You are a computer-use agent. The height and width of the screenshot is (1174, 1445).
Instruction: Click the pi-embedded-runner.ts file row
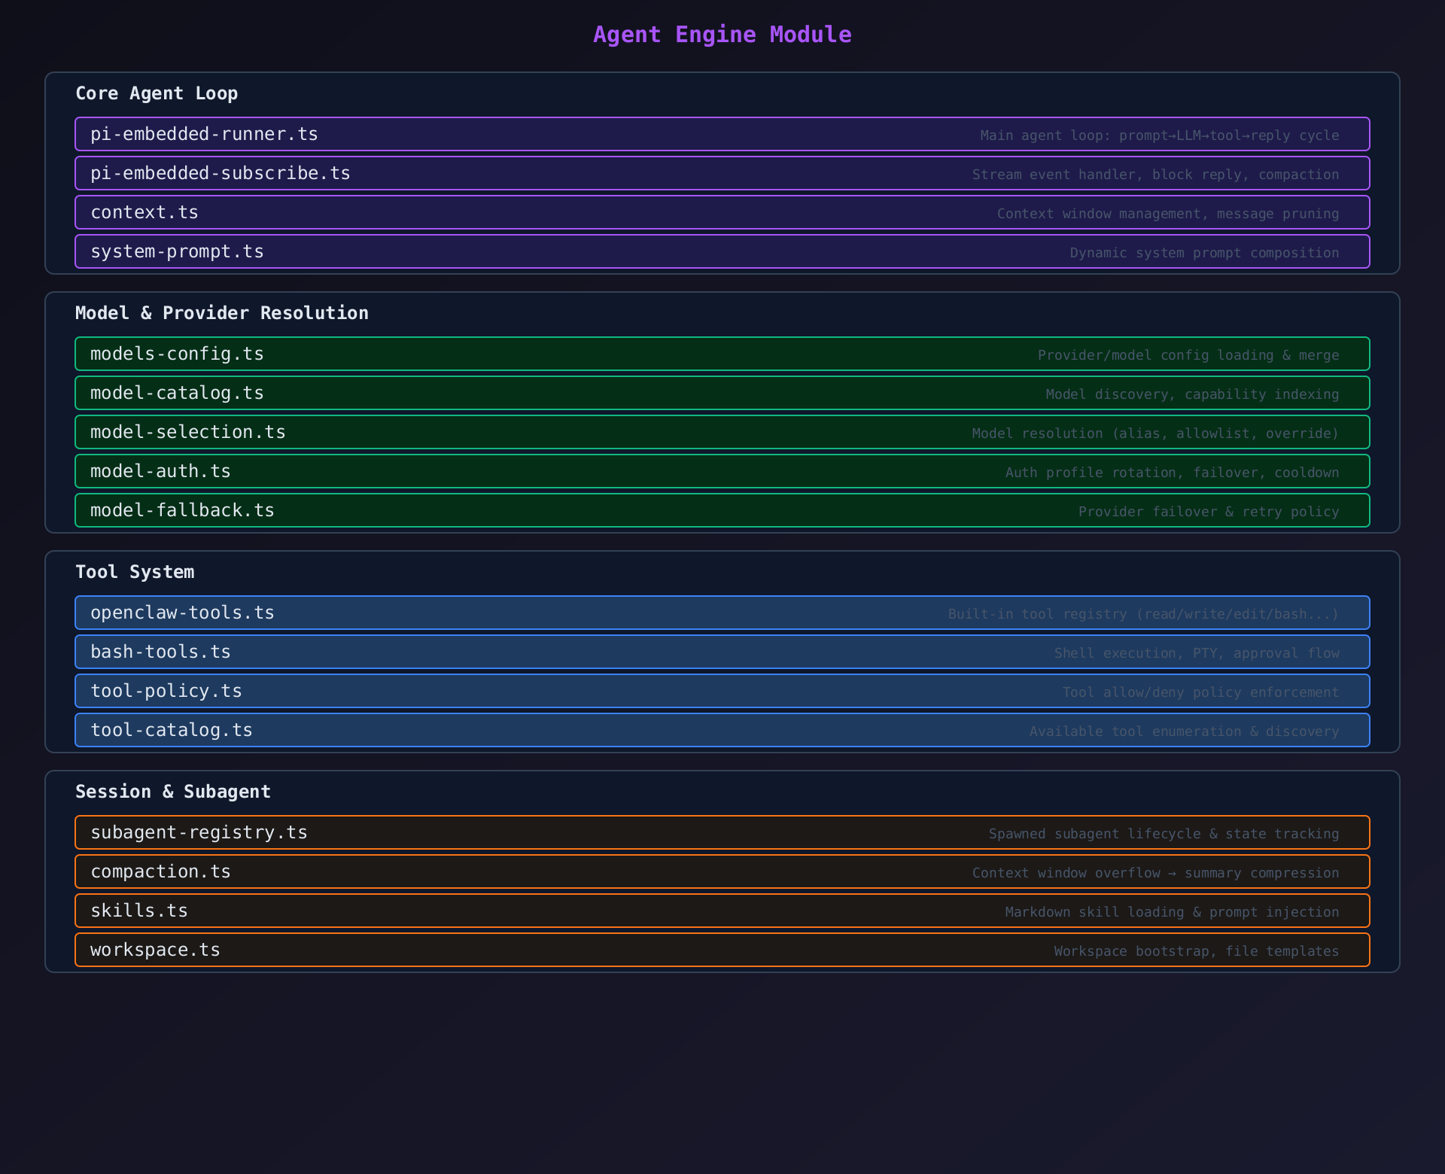pyautogui.click(x=722, y=134)
